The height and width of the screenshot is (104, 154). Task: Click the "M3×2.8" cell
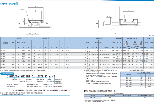pyautogui.click(x=40, y=54)
